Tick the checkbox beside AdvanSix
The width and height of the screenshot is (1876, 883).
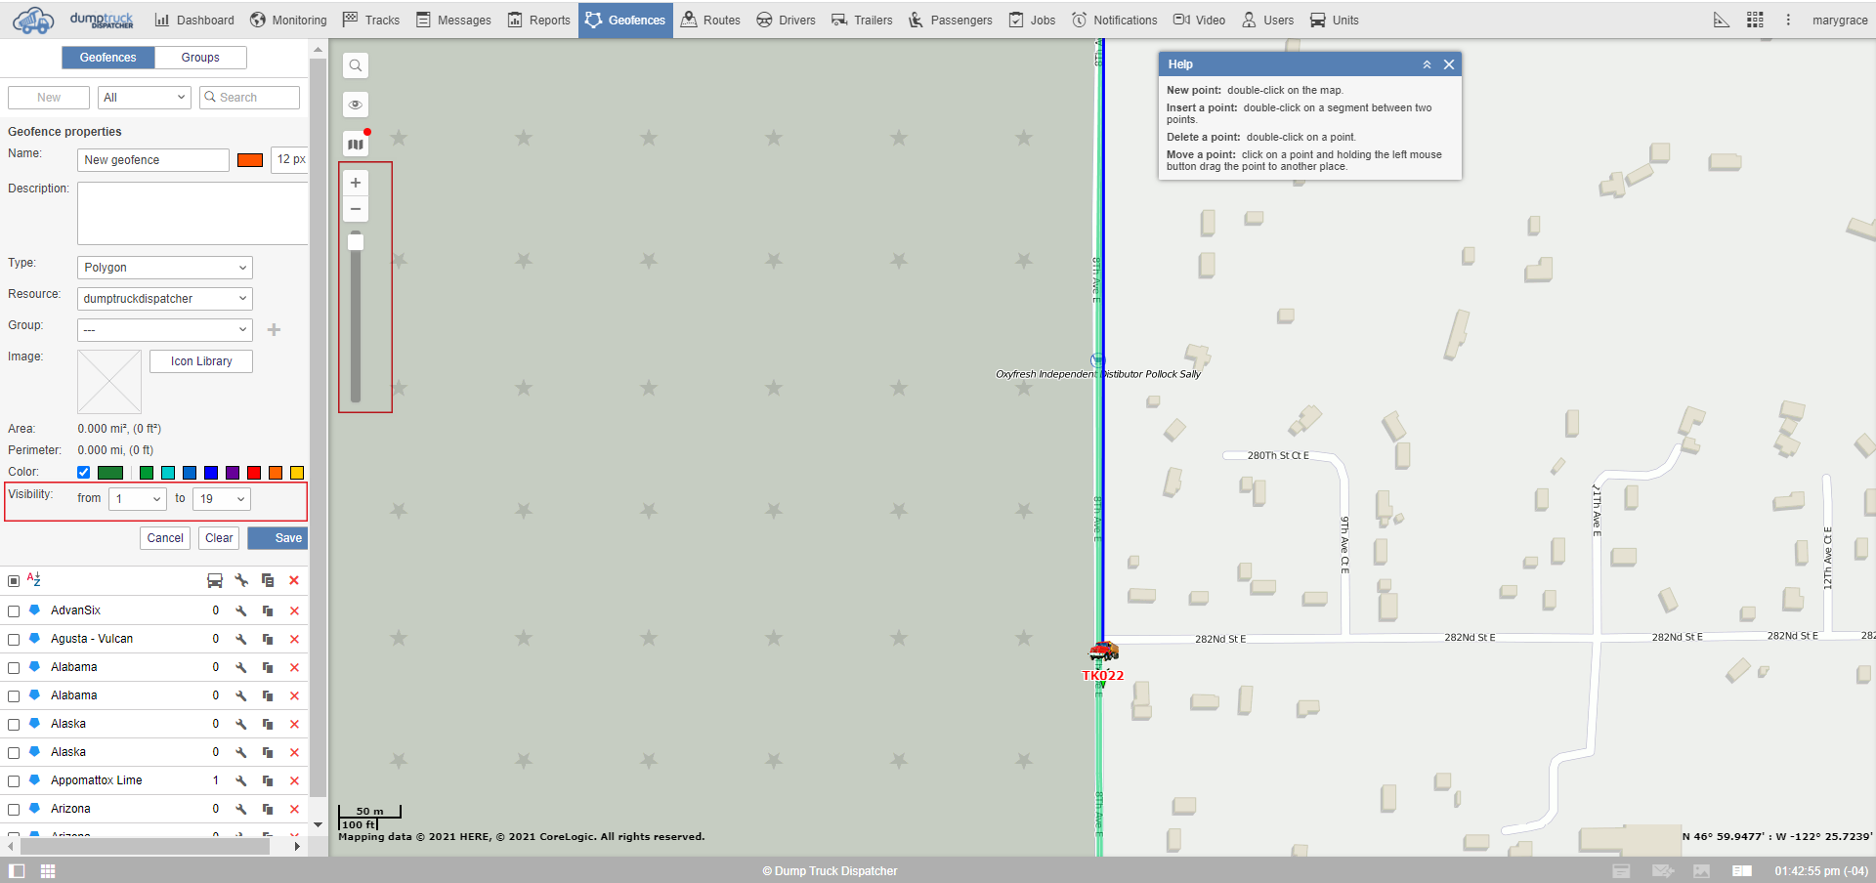coord(14,611)
